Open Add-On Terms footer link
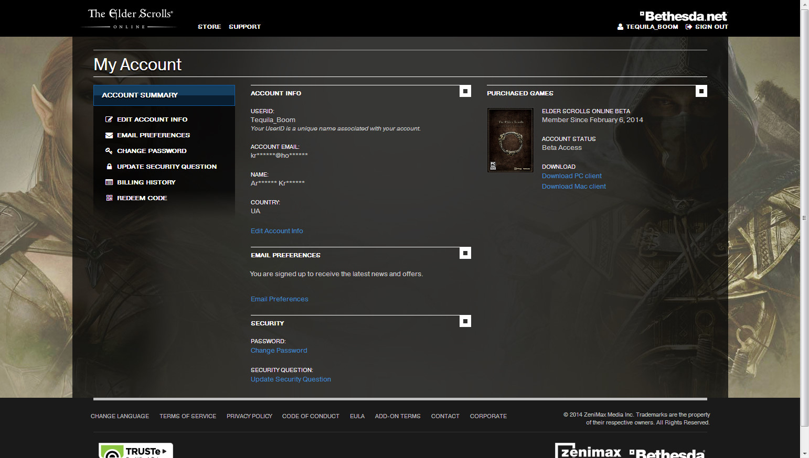The width and height of the screenshot is (809, 458). (x=398, y=416)
